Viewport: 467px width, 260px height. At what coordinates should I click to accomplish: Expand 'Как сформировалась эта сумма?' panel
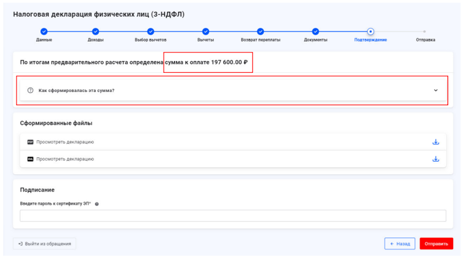click(76, 90)
